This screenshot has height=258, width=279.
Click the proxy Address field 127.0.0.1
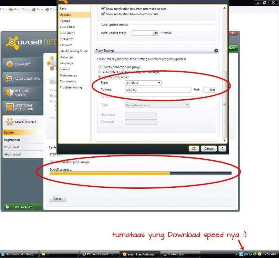tap(158, 90)
